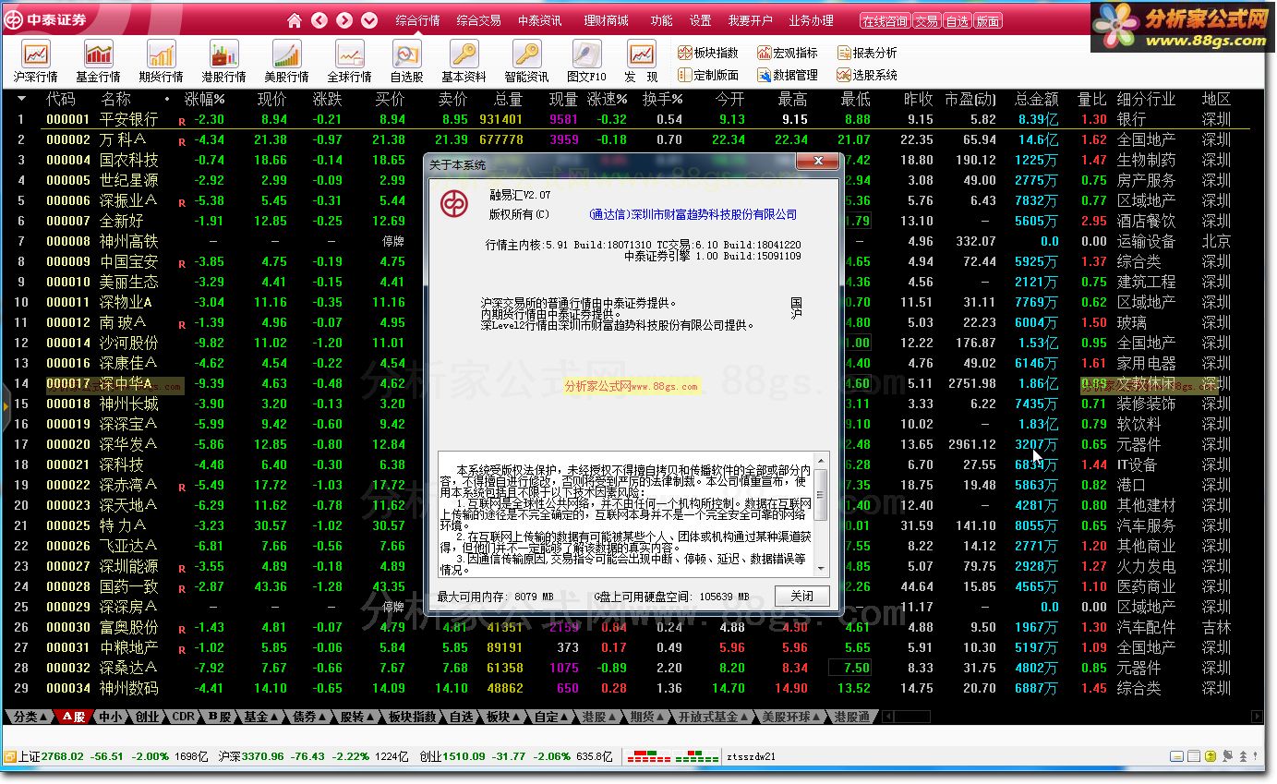This screenshot has height=784, width=1277.
Task: Click horizontal scrollbar thumb beside bottom tabs
Action: (911, 717)
